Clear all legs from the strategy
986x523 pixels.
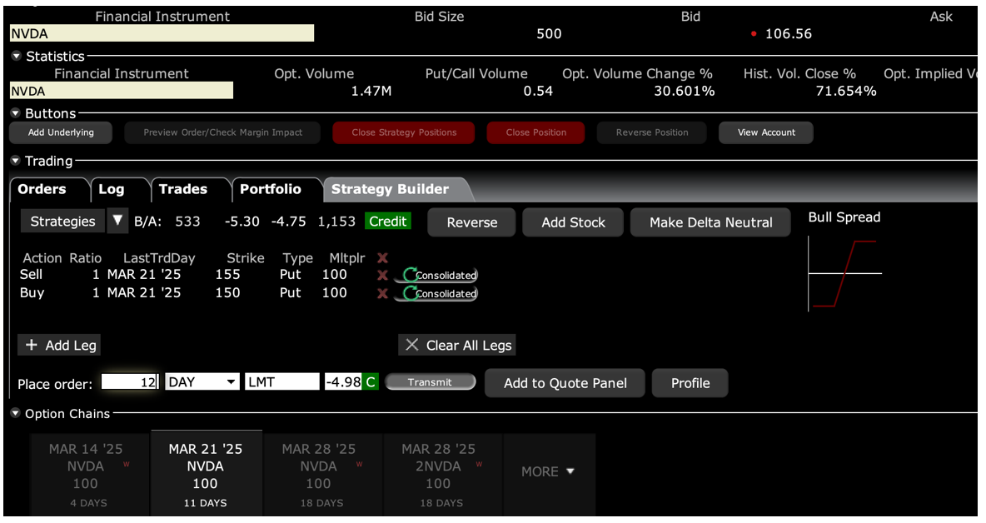[x=457, y=346]
